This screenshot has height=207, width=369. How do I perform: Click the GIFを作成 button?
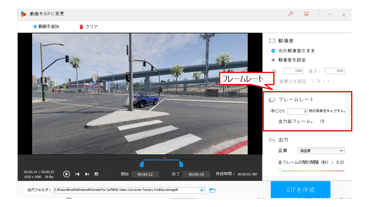coord(300,189)
